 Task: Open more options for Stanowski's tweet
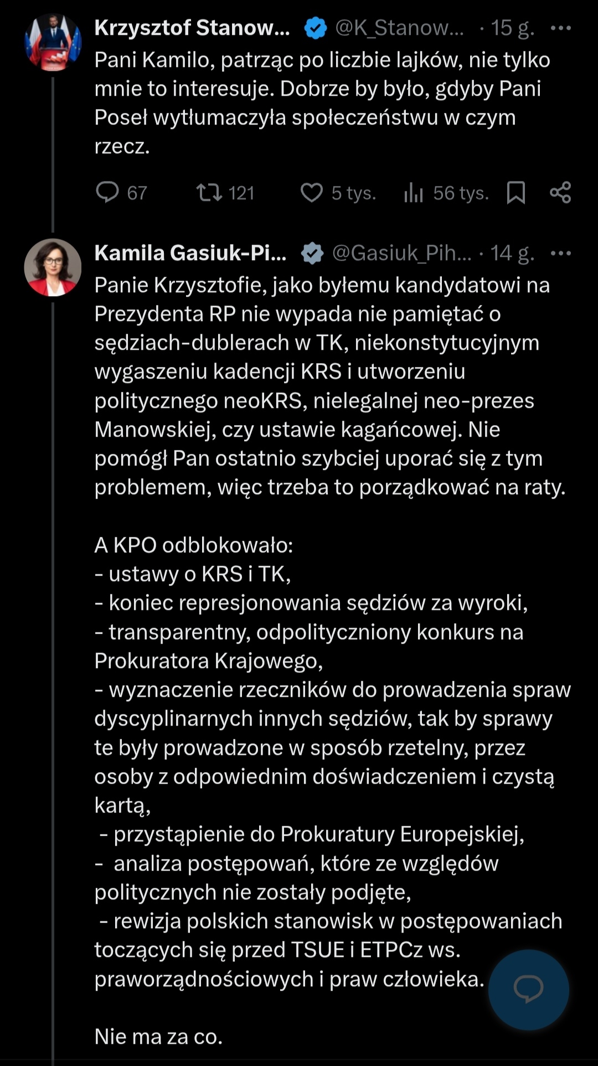click(x=561, y=28)
